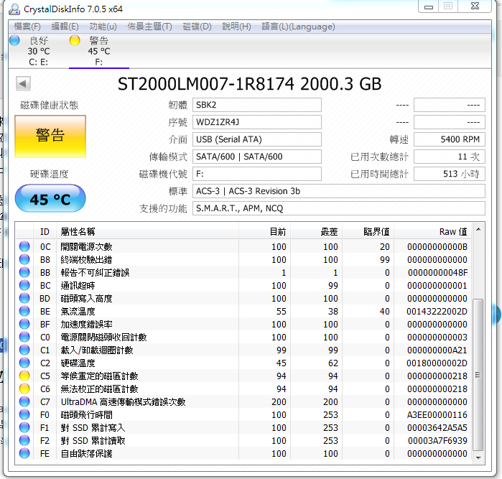Viewport: 502px width, 479px height.
Task: Open the 編輯(E) menu
Action: [x=65, y=27]
